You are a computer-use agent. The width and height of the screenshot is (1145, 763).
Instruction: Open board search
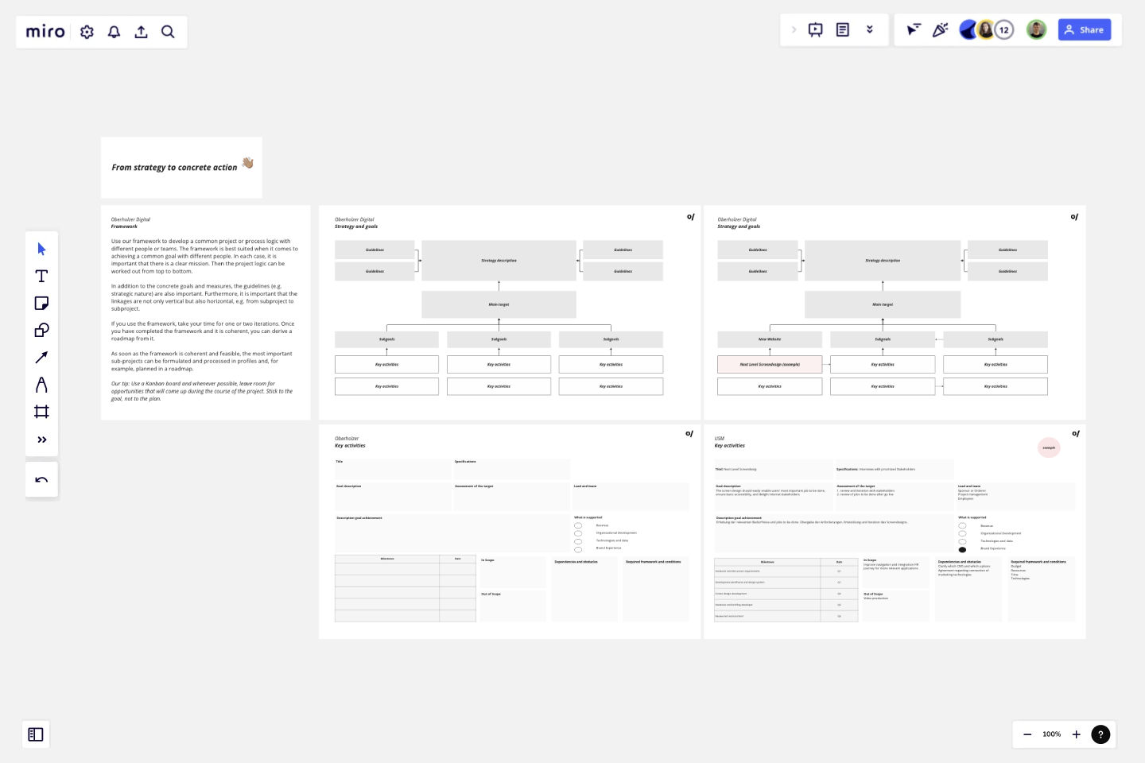[168, 32]
